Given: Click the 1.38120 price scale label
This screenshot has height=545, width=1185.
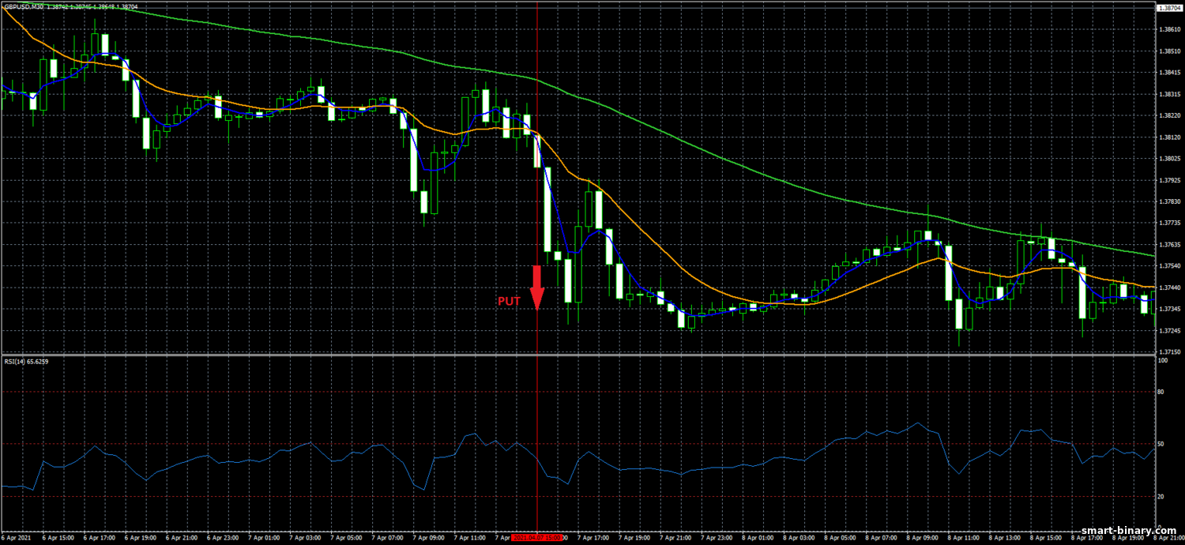Looking at the screenshot, I should point(1170,137).
